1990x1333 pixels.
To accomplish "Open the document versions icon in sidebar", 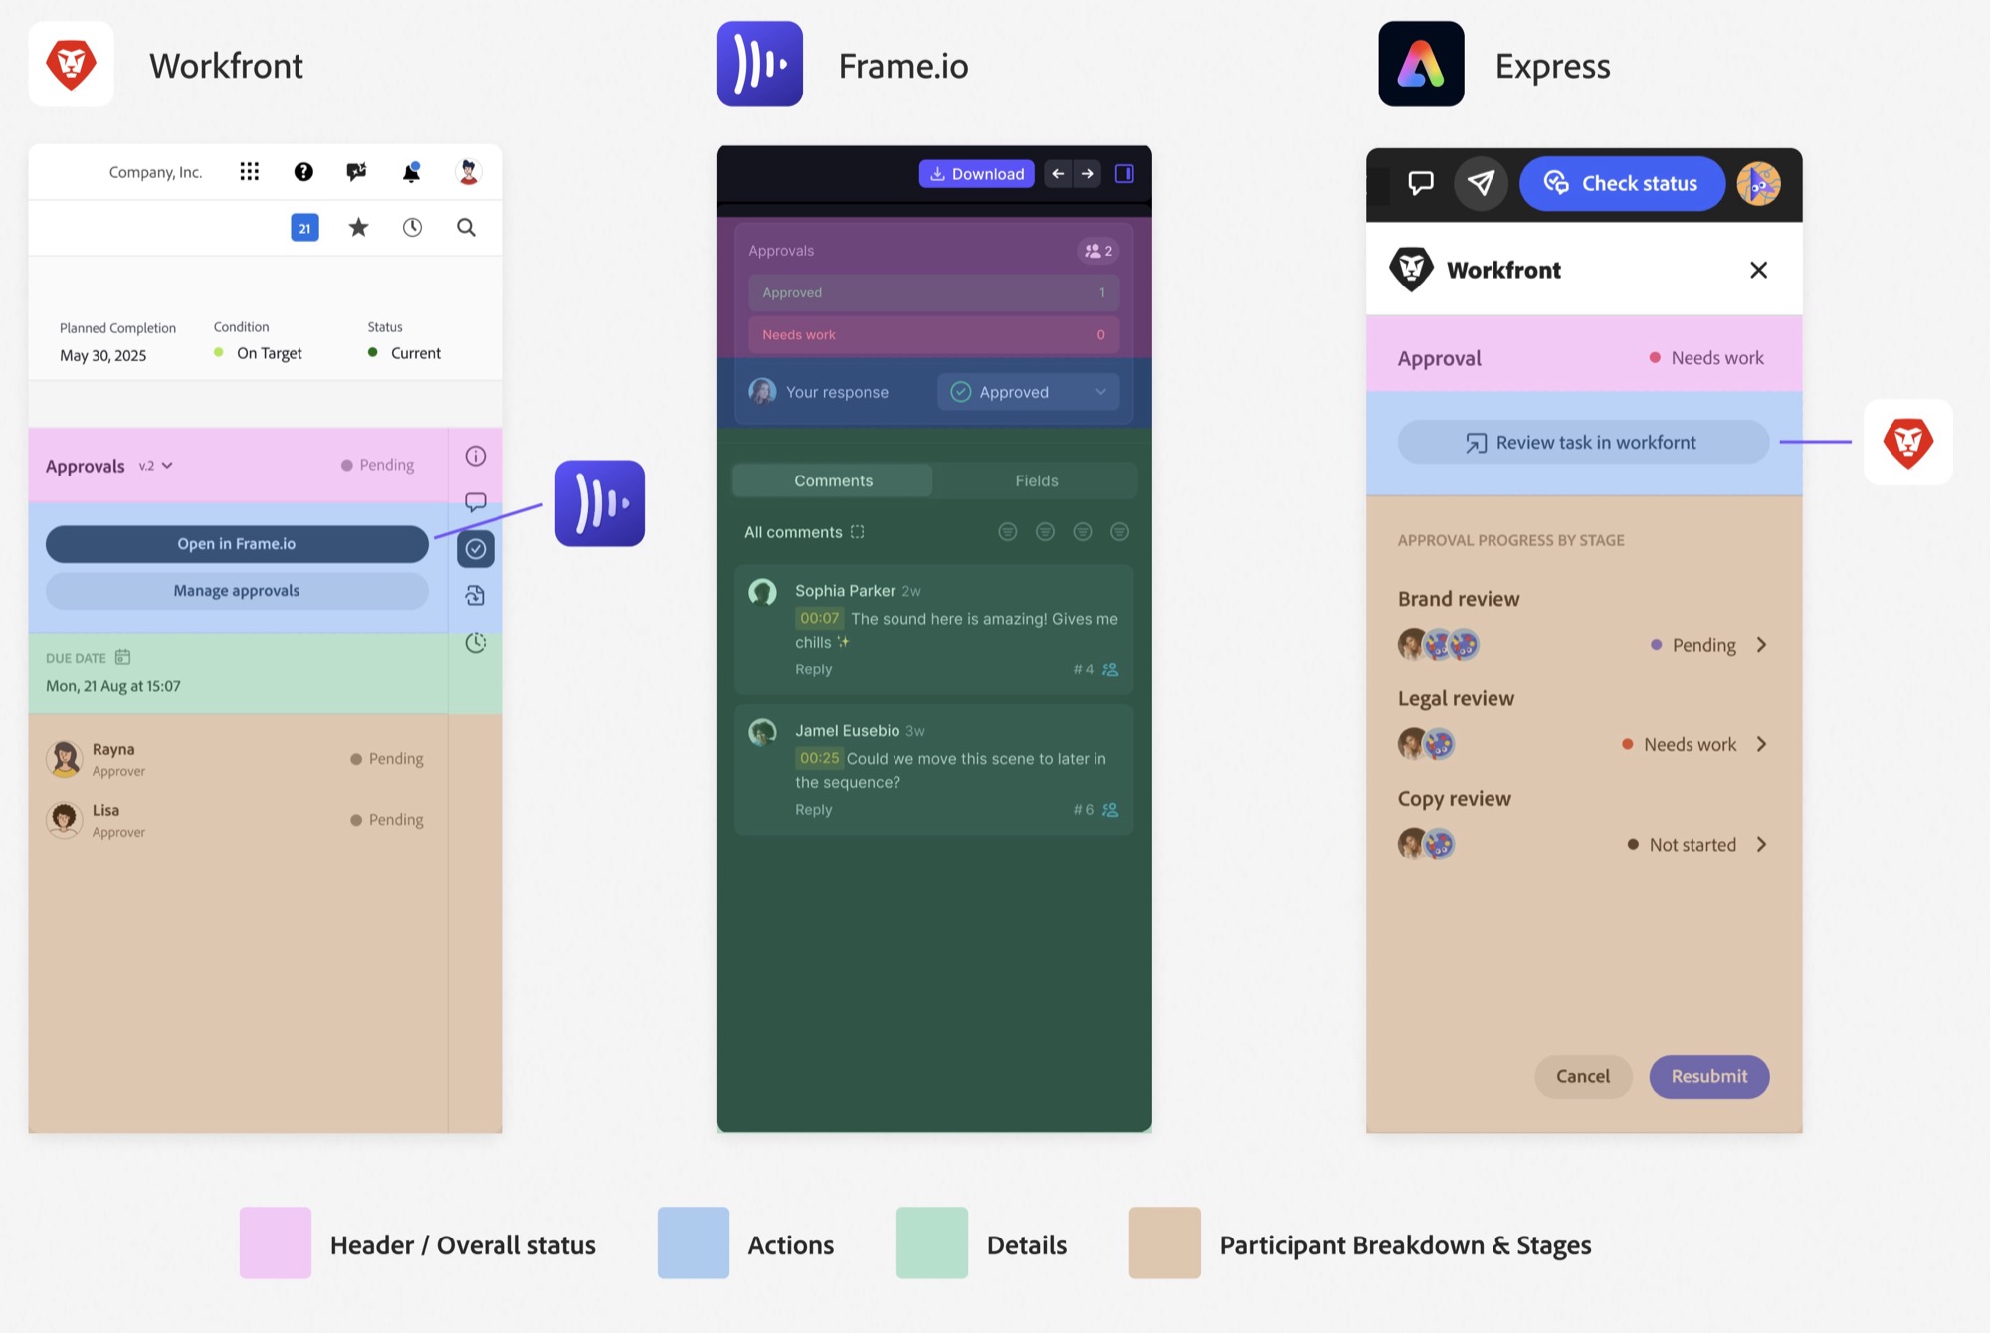I will pos(476,596).
